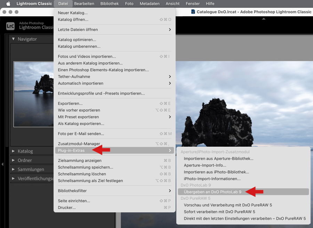Choose Aus anderem Katalog importieren...
Screen dimensions: 313x228
pos(114,63)
